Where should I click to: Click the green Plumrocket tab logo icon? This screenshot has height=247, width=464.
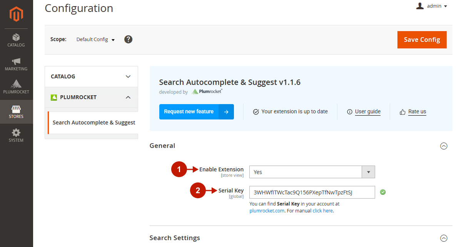(x=54, y=98)
